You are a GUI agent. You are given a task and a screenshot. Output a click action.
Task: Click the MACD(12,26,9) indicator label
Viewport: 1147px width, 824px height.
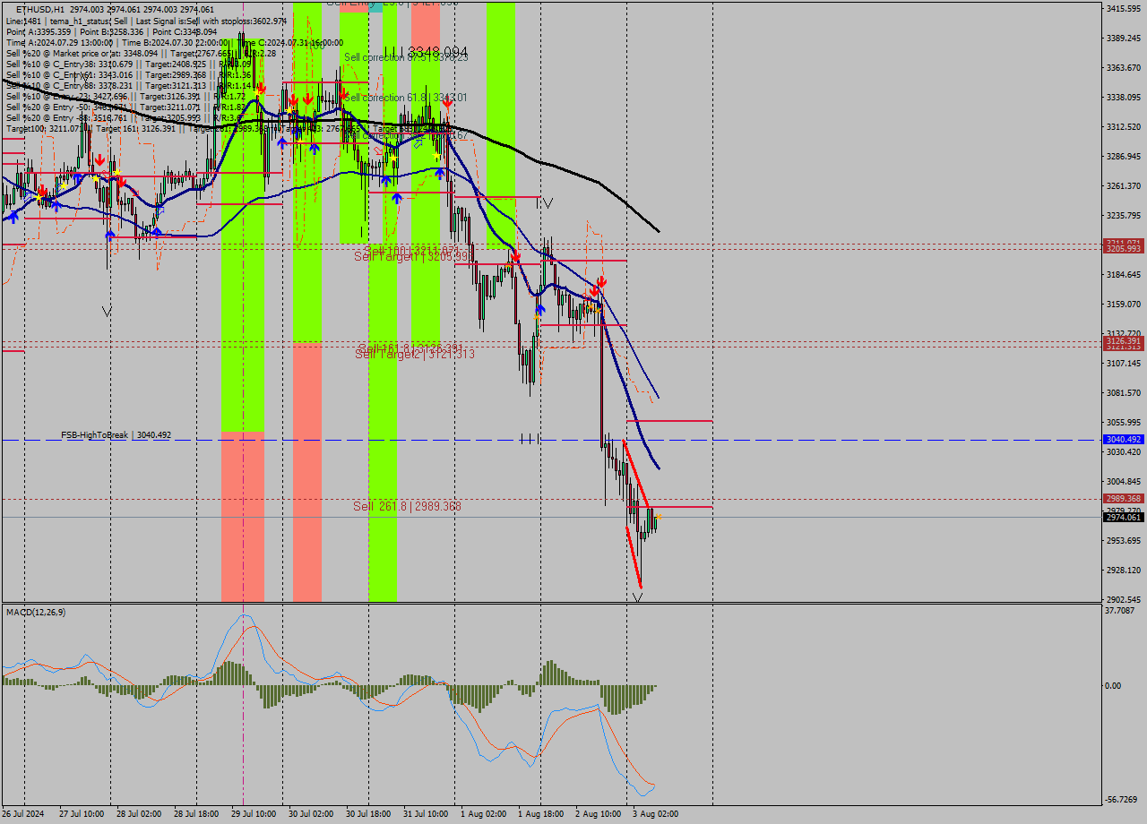pos(35,612)
